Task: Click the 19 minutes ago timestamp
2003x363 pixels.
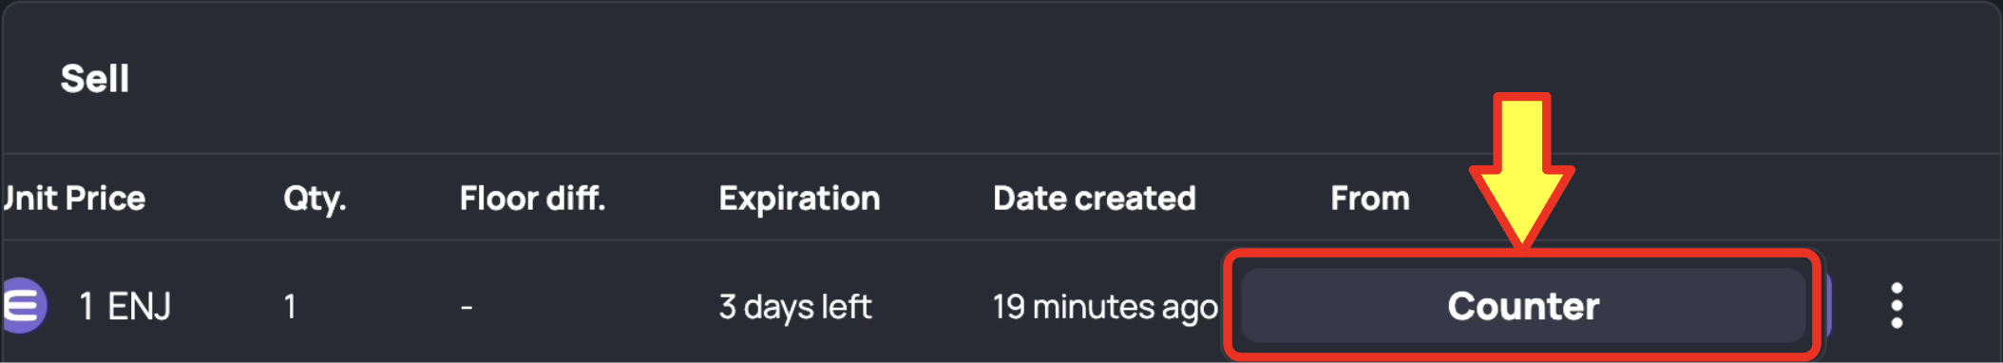Action: coord(1105,306)
